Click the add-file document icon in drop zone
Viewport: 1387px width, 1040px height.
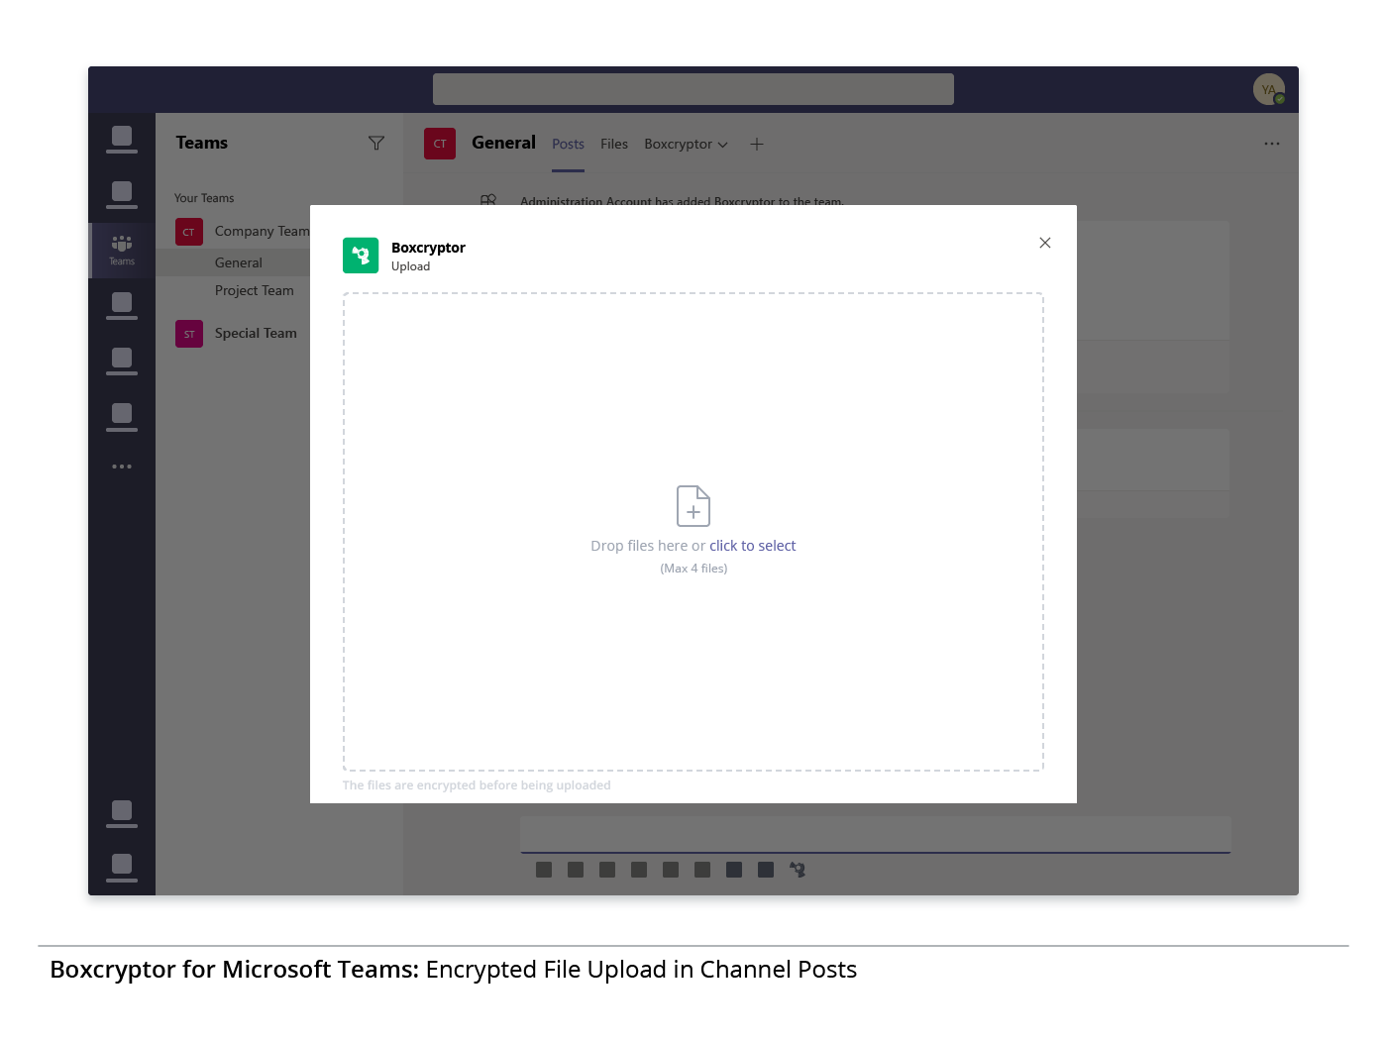[693, 506]
